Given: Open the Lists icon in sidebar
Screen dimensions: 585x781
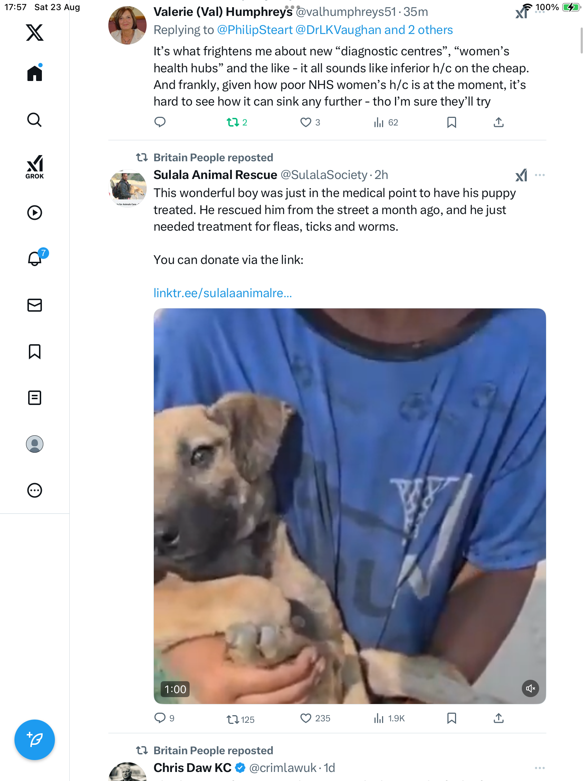Looking at the screenshot, I should click(35, 398).
